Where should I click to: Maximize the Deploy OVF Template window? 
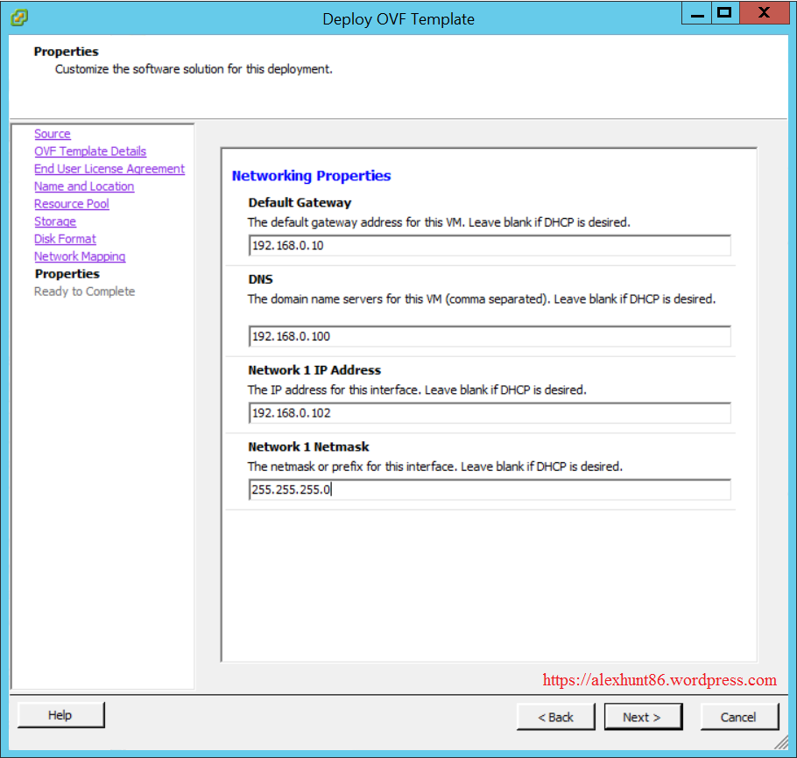point(725,13)
